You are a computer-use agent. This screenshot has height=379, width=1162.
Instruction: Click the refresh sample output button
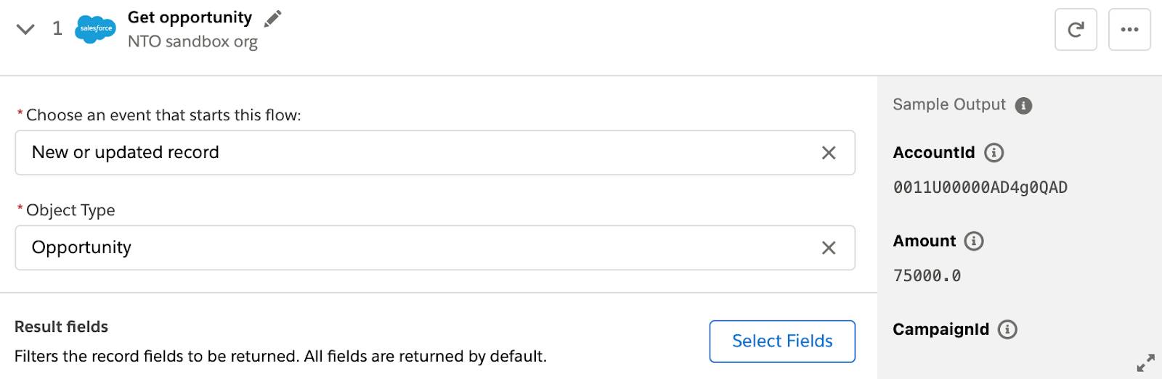tap(1076, 30)
